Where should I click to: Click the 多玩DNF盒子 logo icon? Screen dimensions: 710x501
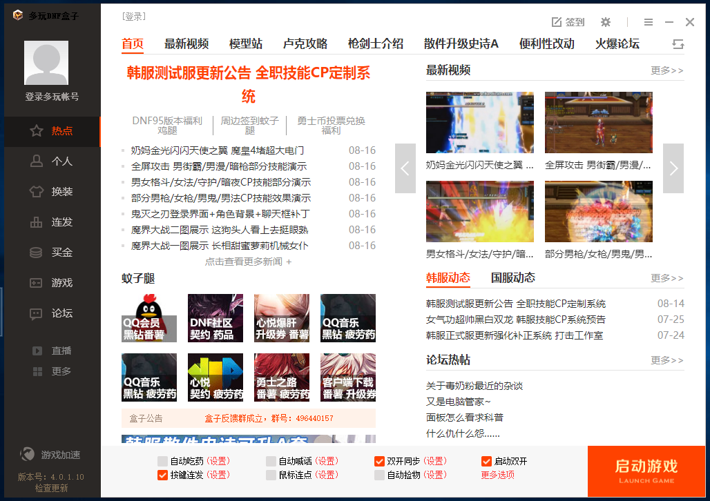tap(18, 15)
